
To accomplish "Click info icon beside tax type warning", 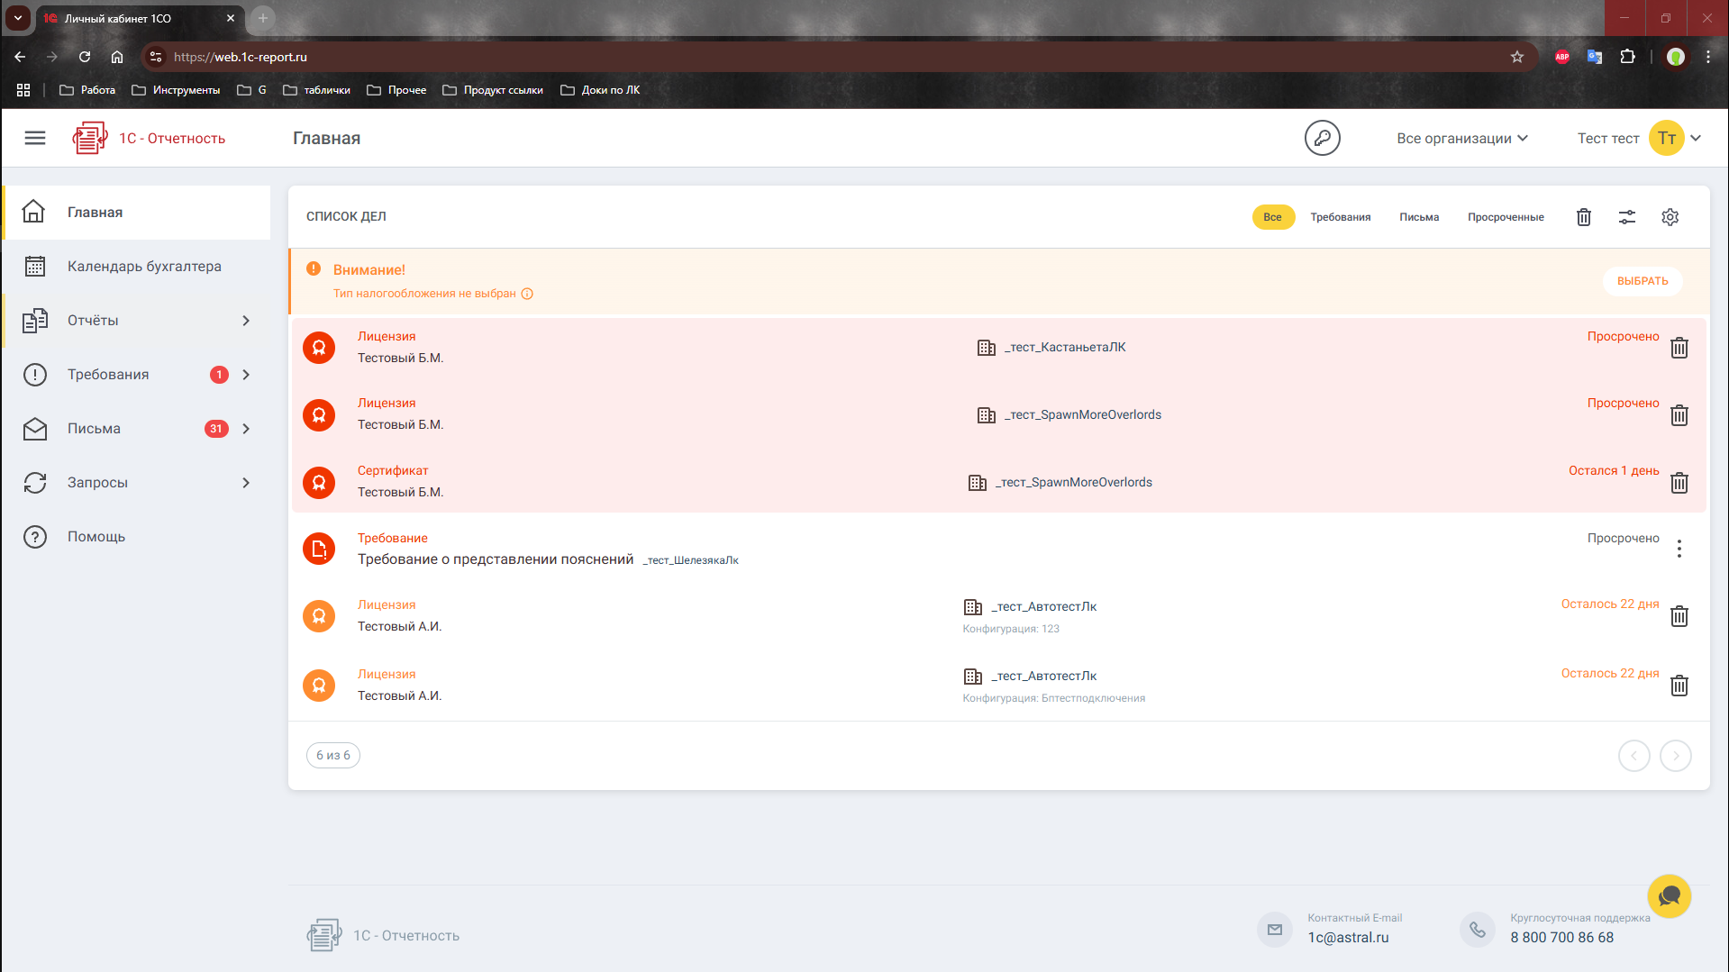I will coord(527,294).
